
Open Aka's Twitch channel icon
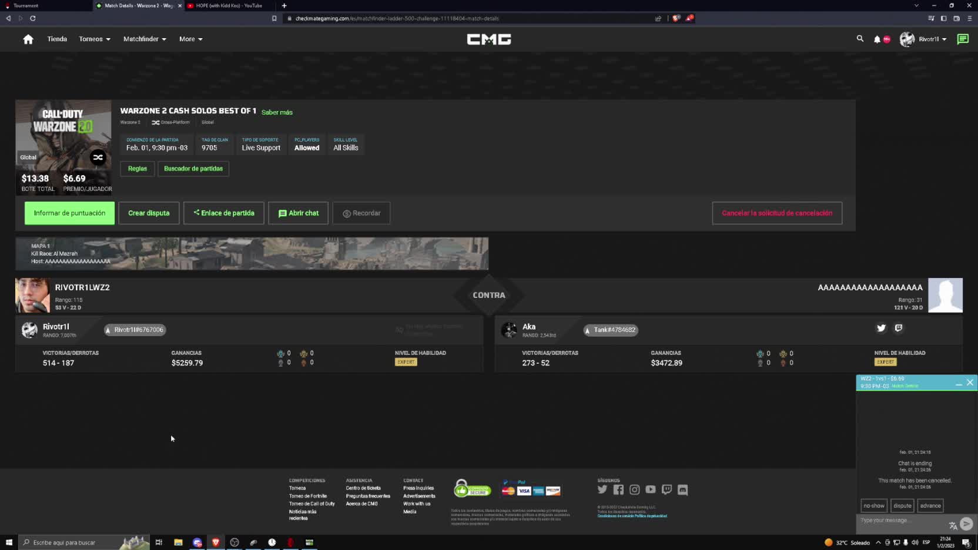(899, 328)
